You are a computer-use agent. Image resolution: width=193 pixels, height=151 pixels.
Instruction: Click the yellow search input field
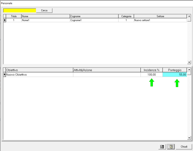(20, 11)
